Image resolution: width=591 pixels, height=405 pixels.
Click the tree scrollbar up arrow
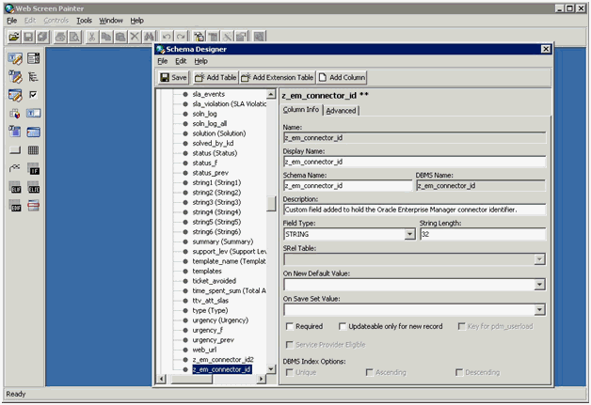(271, 94)
